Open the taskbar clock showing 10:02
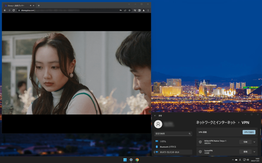This screenshot has width=262, height=163. 255,160
